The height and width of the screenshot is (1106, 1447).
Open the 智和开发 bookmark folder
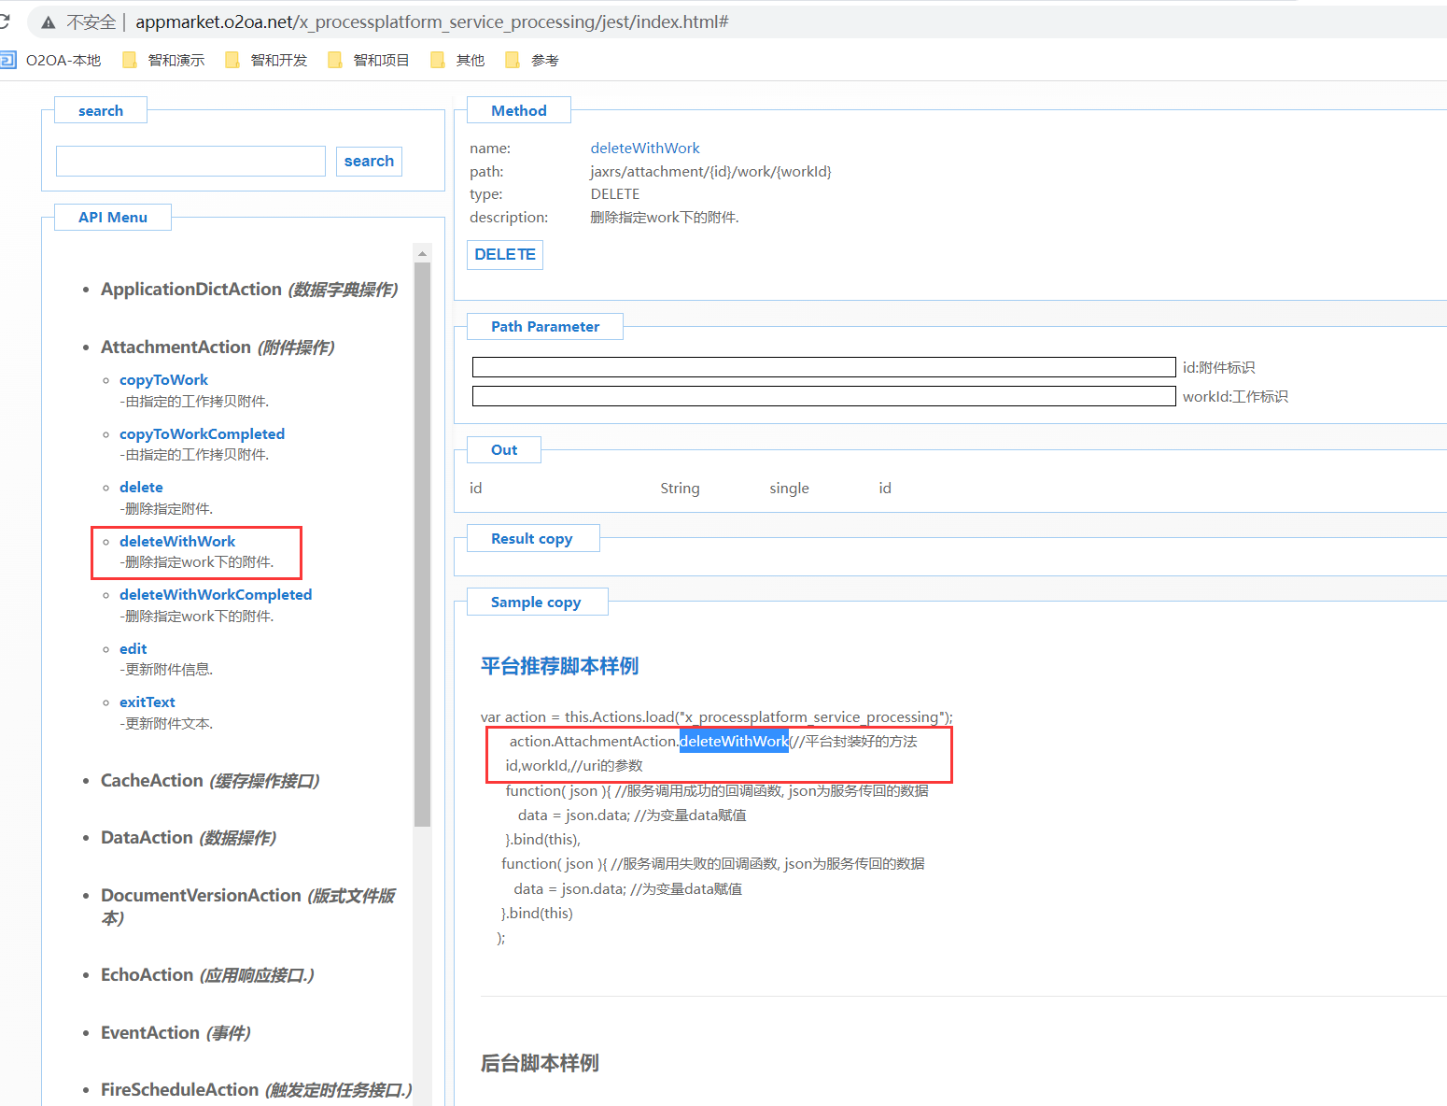(x=267, y=61)
